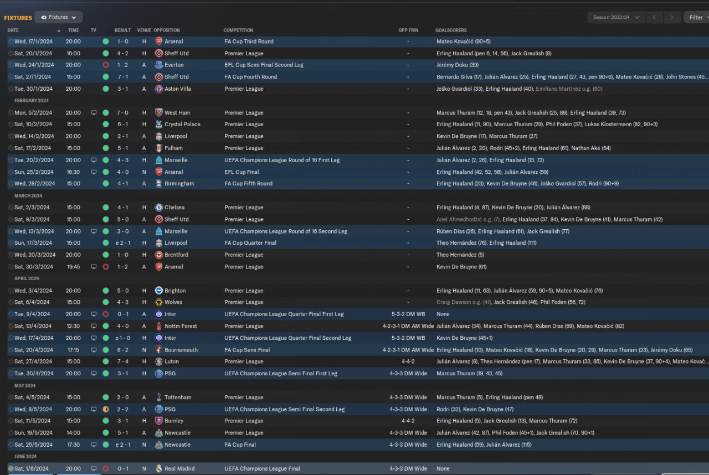Click the Wolves club badge
Viewport: 709px width, 475px height.
[x=159, y=302]
